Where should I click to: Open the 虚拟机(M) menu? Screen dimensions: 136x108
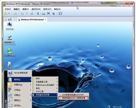[36, 9]
